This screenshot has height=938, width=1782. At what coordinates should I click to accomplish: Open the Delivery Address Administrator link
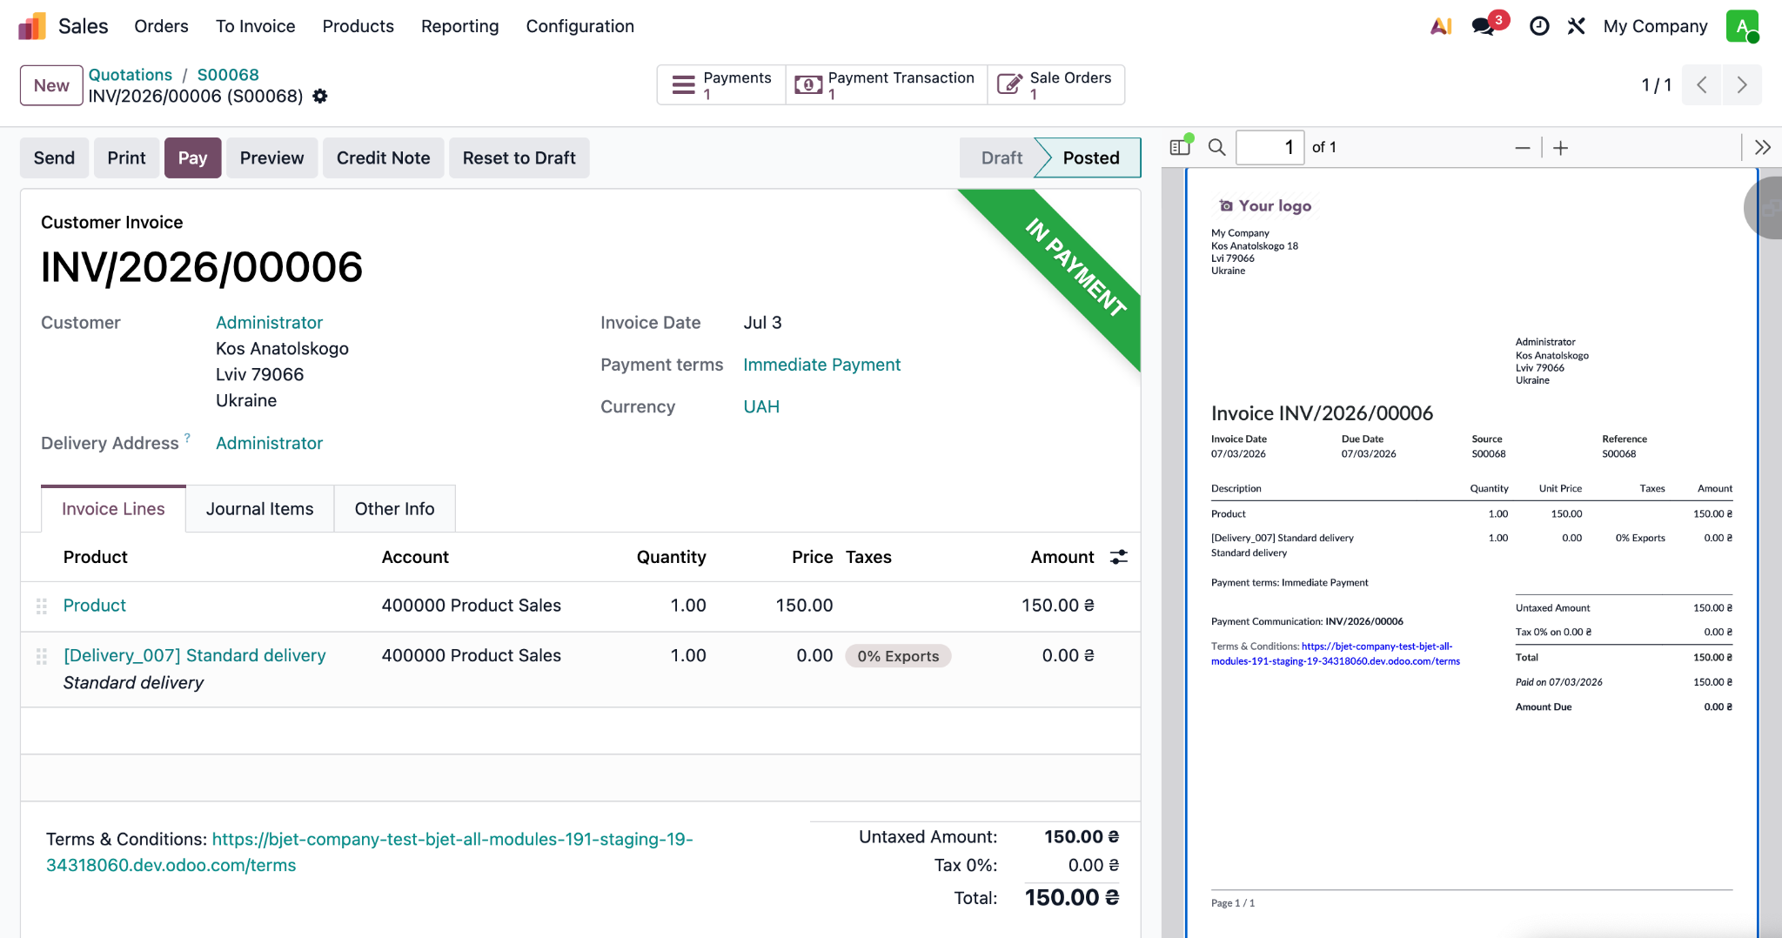pyautogui.click(x=269, y=444)
